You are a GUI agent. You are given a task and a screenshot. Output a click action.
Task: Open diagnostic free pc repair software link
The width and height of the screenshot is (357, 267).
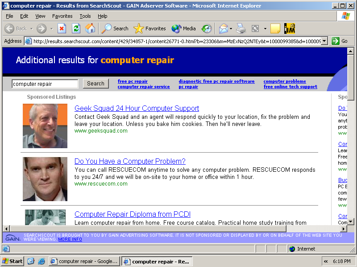pos(216,81)
